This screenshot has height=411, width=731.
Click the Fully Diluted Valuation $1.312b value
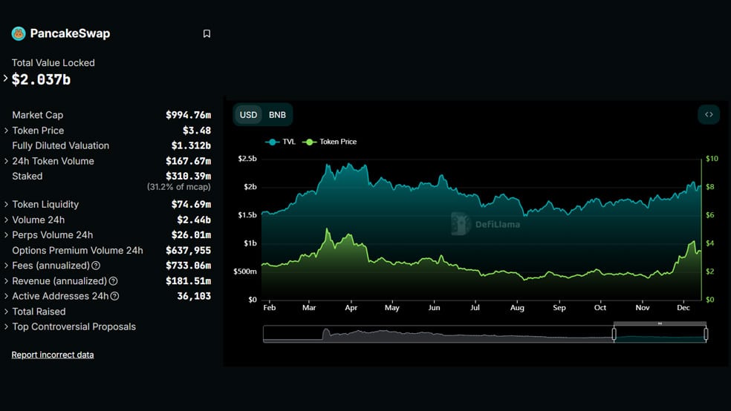click(191, 145)
